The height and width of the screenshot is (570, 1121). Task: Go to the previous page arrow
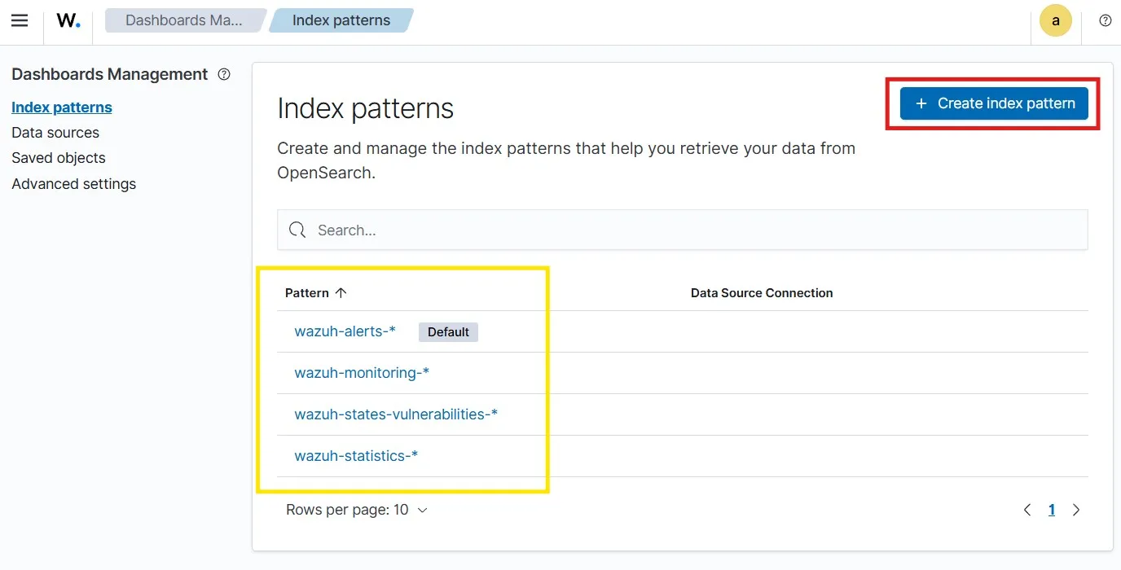coord(1027,510)
